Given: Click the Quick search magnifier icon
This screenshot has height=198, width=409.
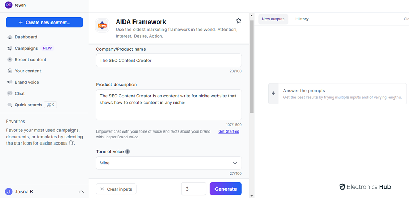Looking at the screenshot, I should pyautogui.click(x=9, y=105).
